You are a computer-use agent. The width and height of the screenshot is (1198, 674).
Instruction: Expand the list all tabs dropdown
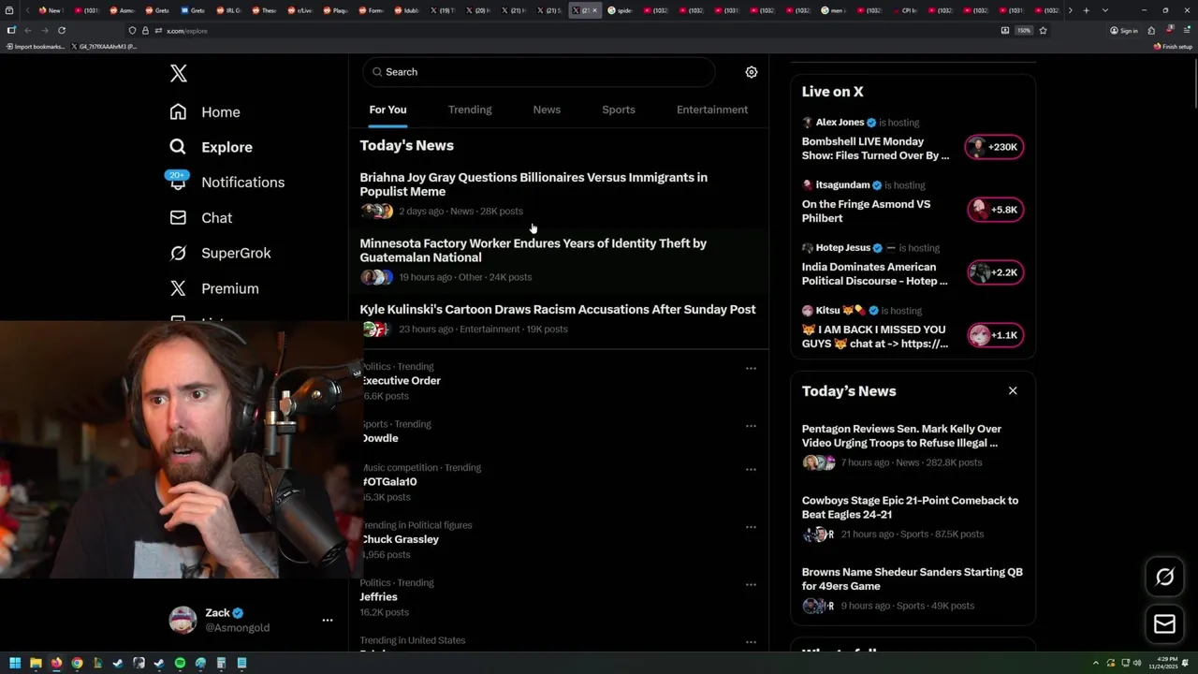coord(1105,10)
